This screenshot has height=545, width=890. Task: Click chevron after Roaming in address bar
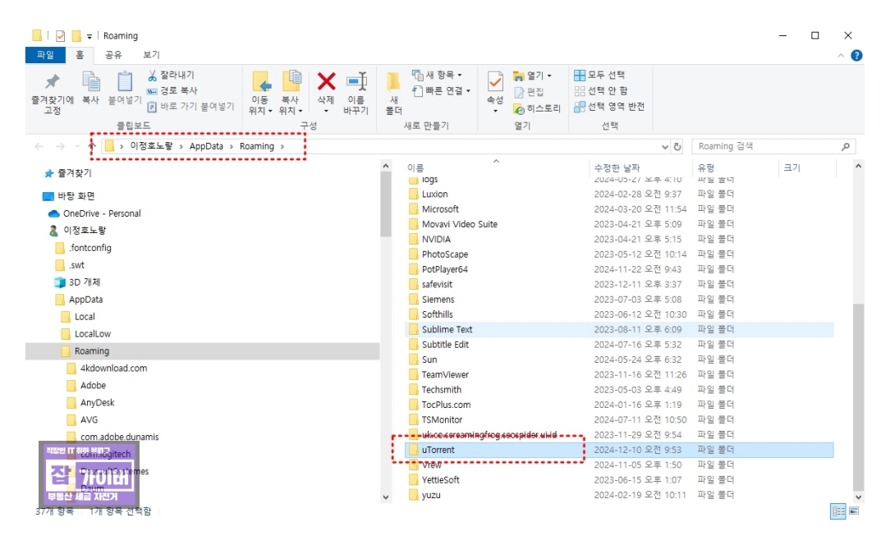coord(282,146)
